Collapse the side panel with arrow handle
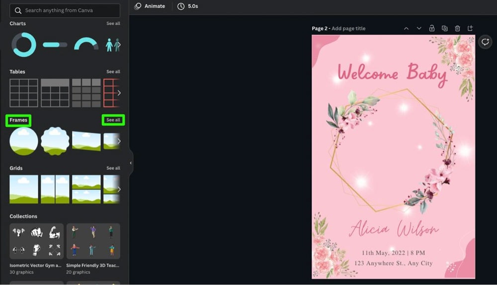The image size is (497, 285). tap(131, 163)
